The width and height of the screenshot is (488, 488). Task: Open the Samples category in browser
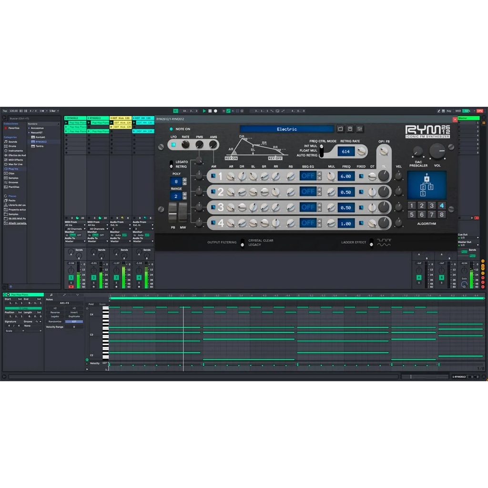click(13, 178)
